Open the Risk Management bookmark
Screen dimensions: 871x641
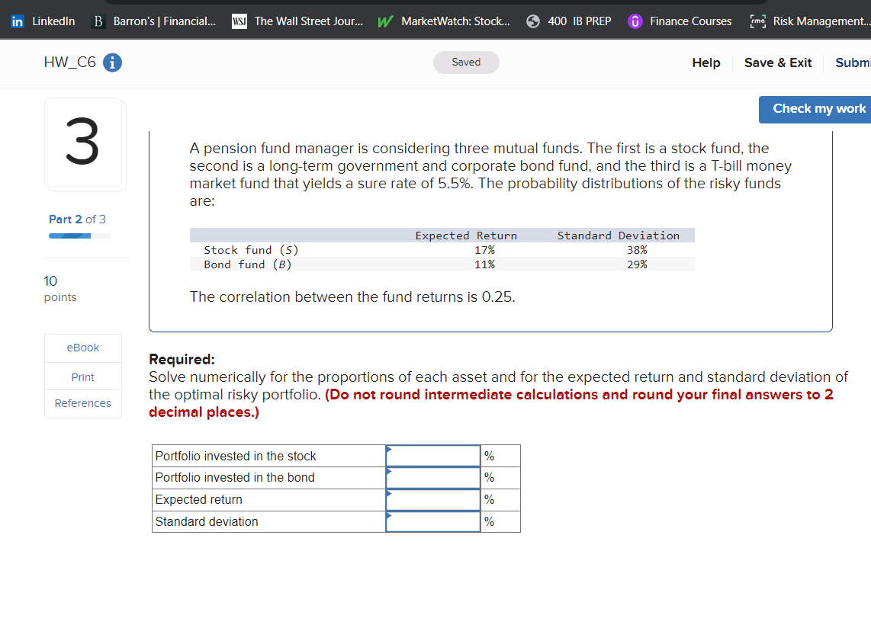[757, 21]
